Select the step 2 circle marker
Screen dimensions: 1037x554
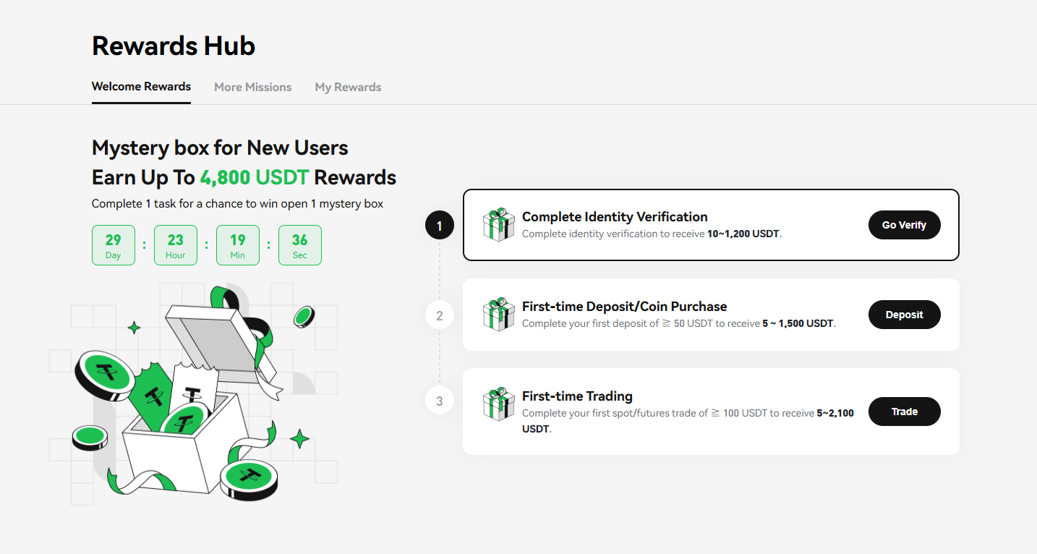(439, 314)
